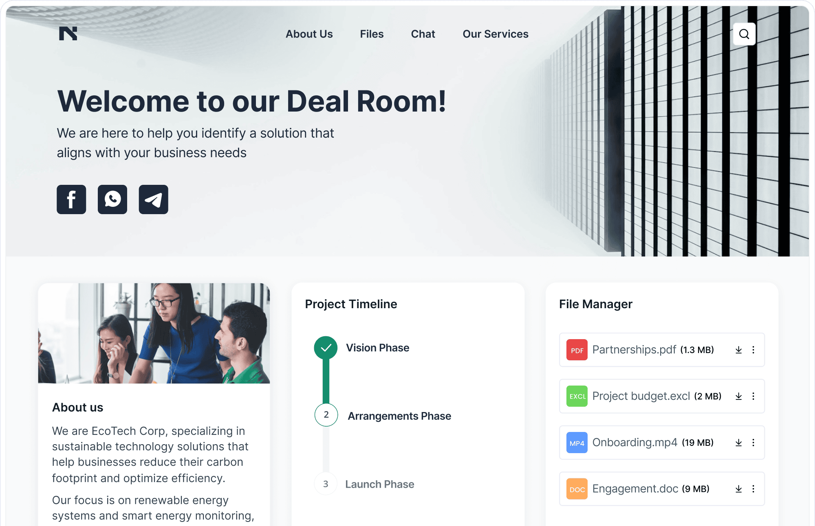Click the EXCL icon for Project budget.excl
This screenshot has width=815, height=526.
[x=576, y=396]
